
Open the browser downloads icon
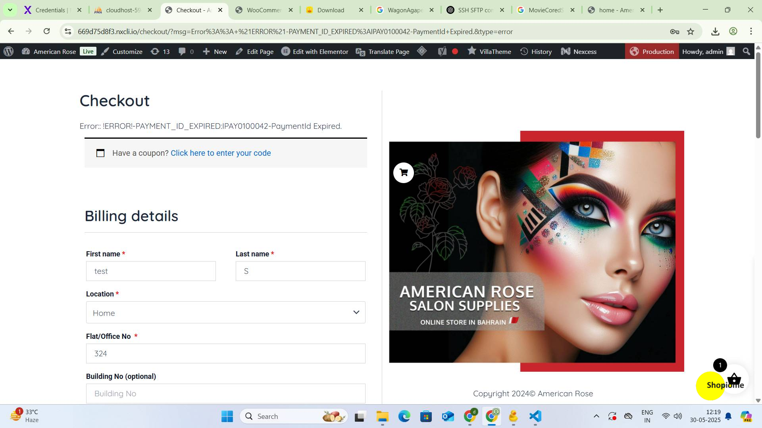coord(715,31)
